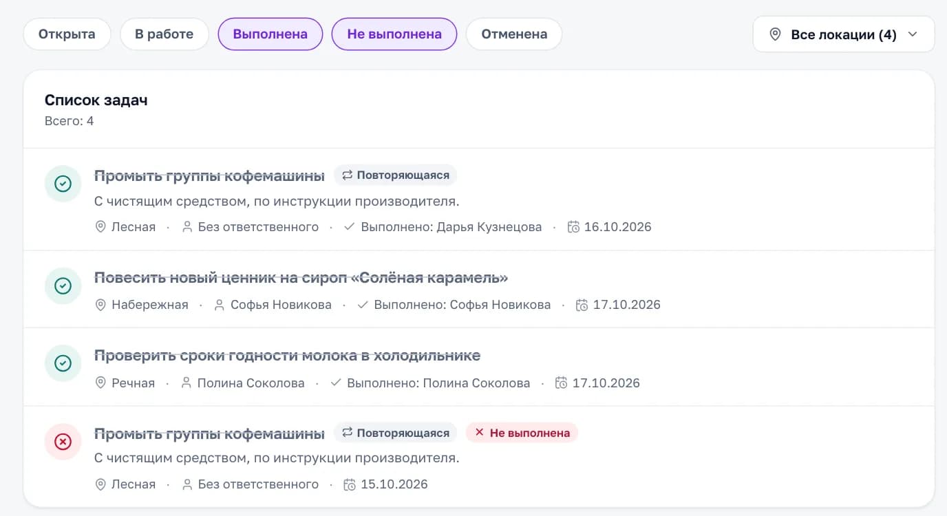Screen dimensions: 947x516
Task: Click the red «Не выполнена» status badge
Action: (522, 433)
